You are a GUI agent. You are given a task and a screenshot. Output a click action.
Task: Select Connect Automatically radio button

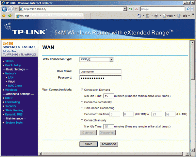click(82, 102)
